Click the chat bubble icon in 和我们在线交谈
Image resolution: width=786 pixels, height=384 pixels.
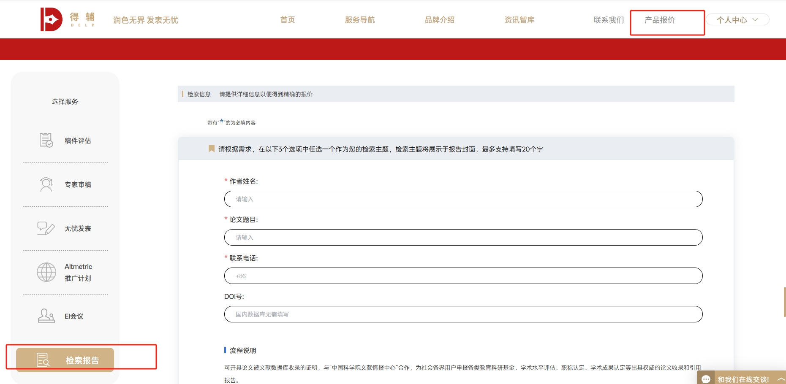pyautogui.click(x=706, y=379)
